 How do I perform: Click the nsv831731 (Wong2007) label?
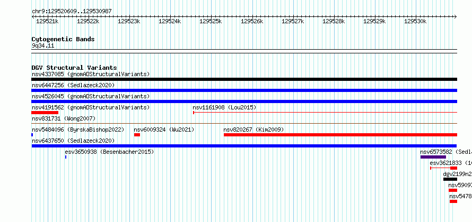(x=64, y=118)
